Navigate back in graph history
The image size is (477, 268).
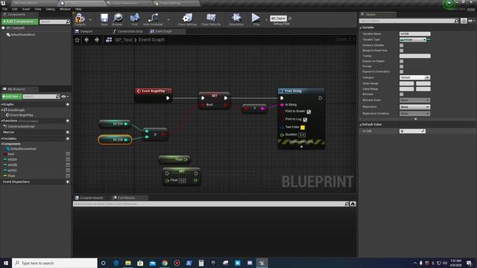click(86, 39)
